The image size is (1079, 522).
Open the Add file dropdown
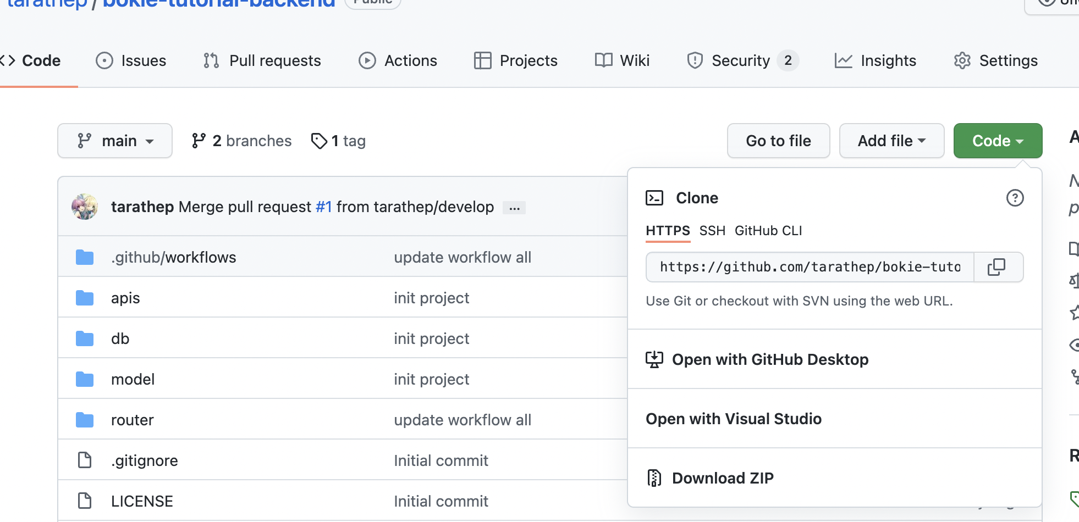[x=891, y=141]
